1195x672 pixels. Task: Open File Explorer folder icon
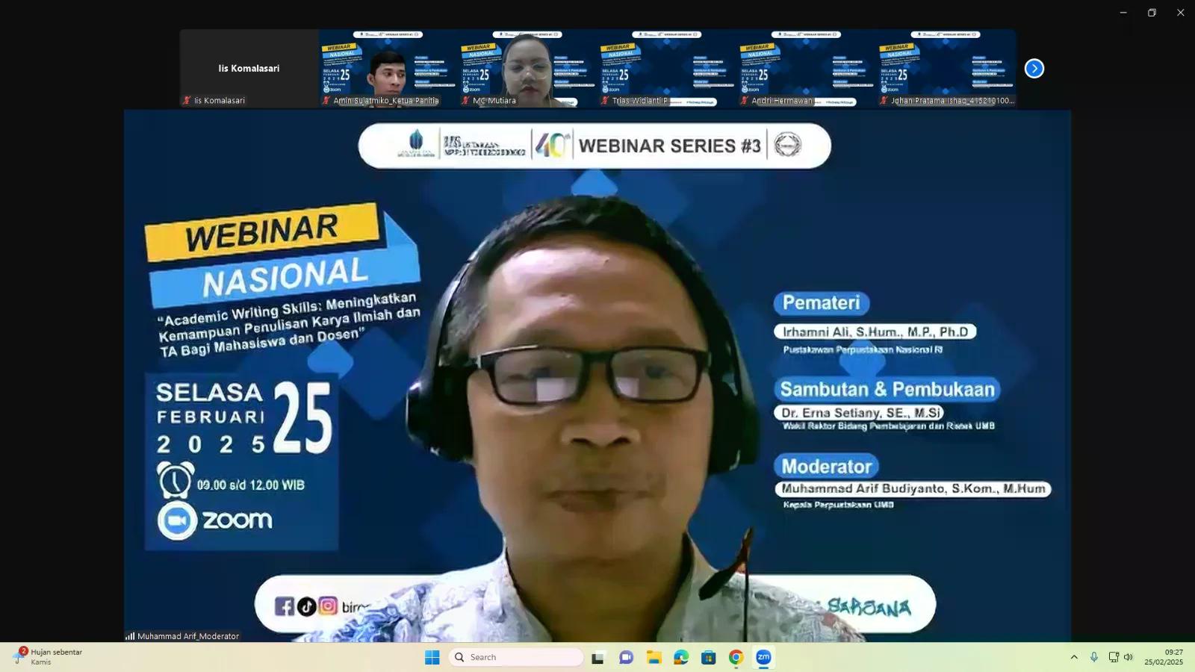(654, 657)
